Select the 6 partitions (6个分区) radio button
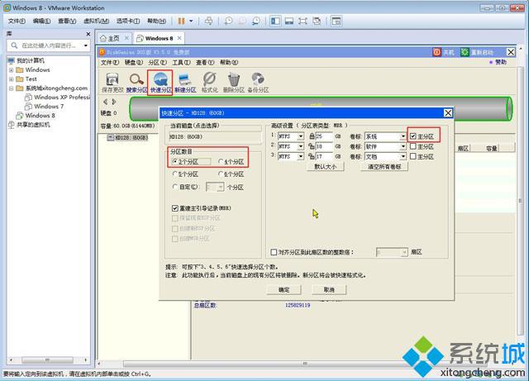The image size is (529, 381). tap(221, 174)
